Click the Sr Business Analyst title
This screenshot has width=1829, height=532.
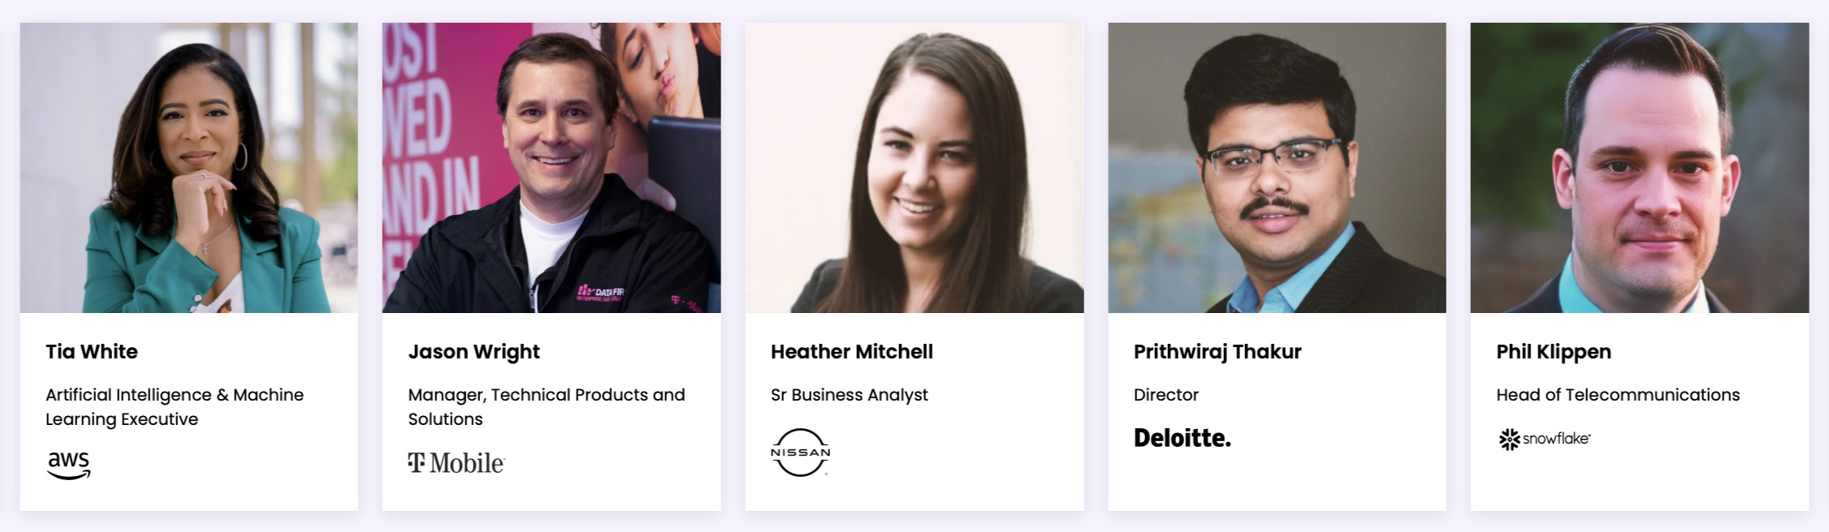pyautogui.click(x=849, y=395)
